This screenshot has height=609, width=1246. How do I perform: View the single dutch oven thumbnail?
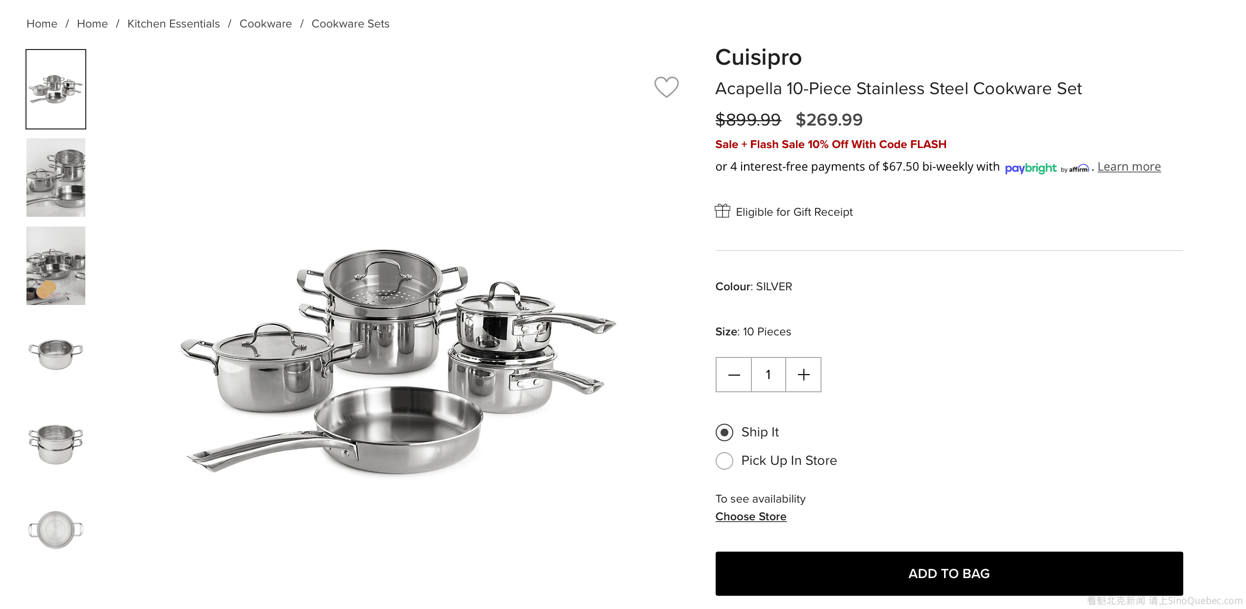(56, 354)
